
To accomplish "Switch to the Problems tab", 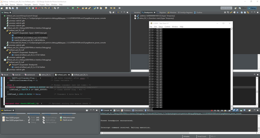I will [x=126, y=110].
